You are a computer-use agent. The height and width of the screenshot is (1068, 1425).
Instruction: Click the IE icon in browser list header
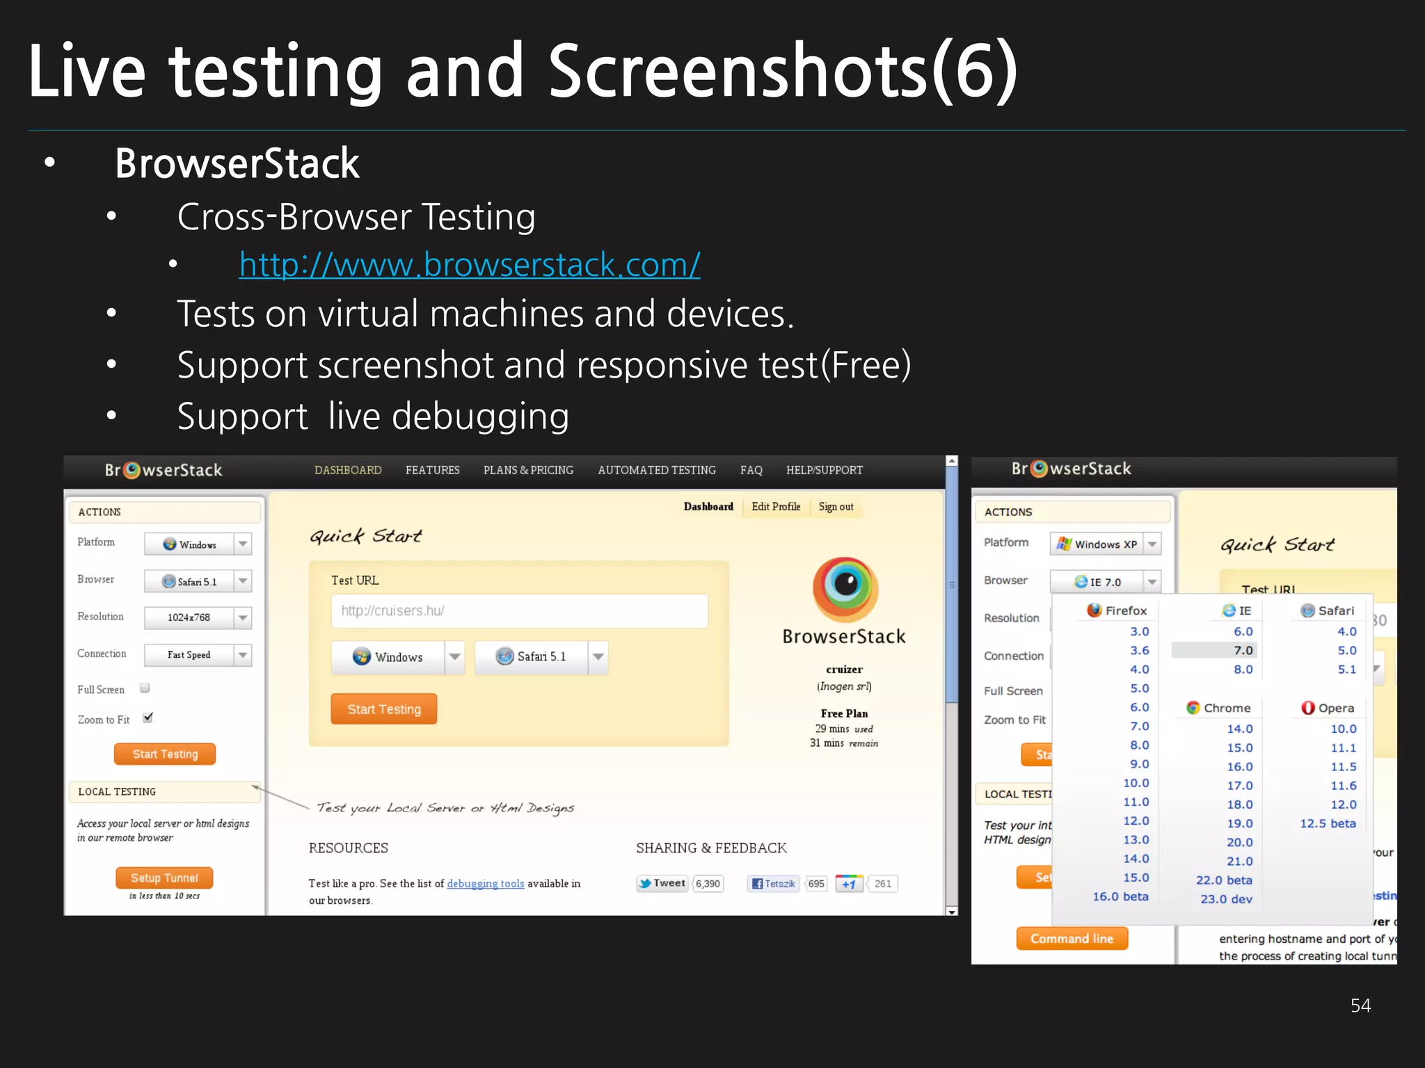point(1229,610)
